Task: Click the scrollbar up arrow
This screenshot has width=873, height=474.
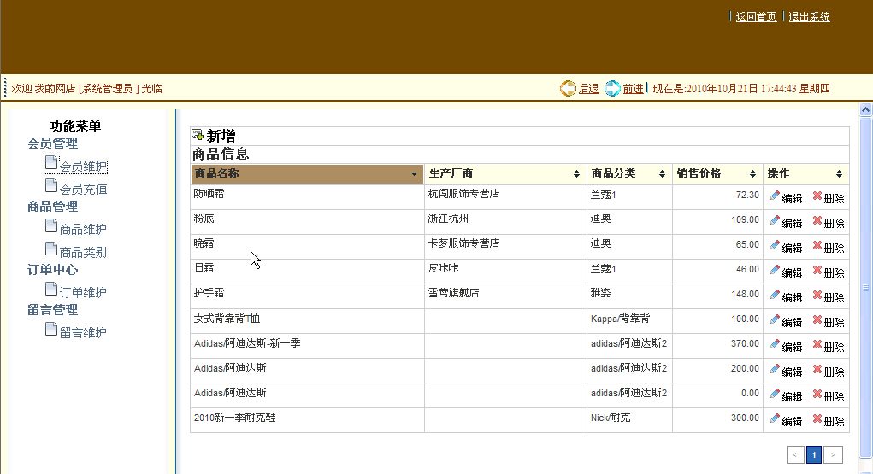Action: point(866,109)
